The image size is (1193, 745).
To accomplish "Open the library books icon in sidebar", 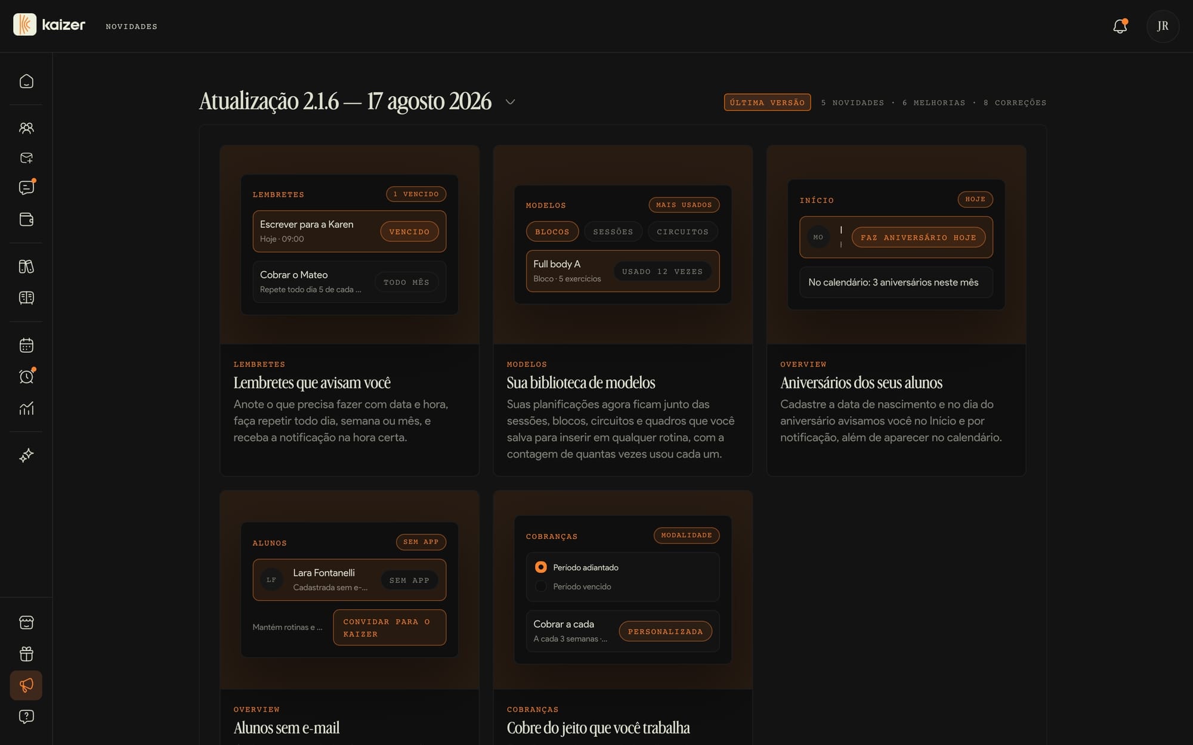I will (26, 266).
